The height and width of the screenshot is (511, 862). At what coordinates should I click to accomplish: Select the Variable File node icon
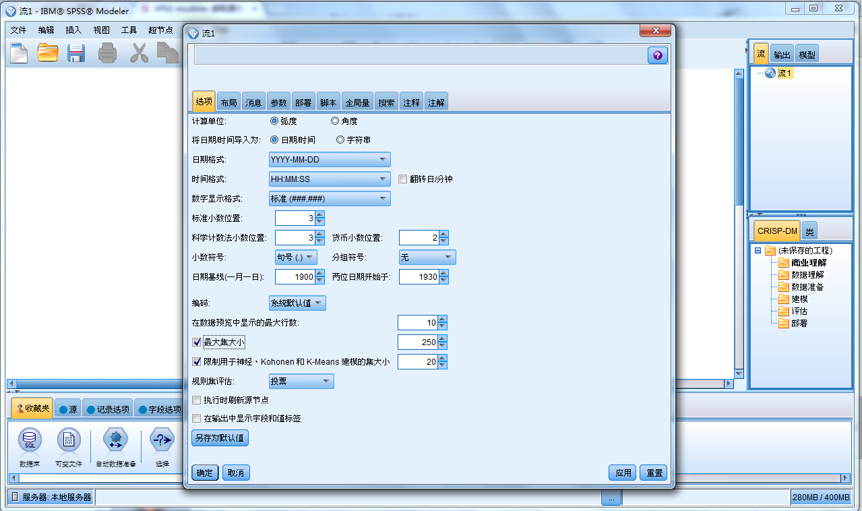(68, 440)
